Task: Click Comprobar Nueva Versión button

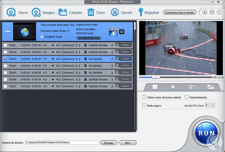Action: 179,13
